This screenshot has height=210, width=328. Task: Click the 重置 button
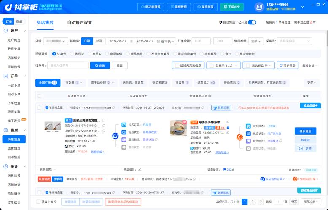[120, 66]
